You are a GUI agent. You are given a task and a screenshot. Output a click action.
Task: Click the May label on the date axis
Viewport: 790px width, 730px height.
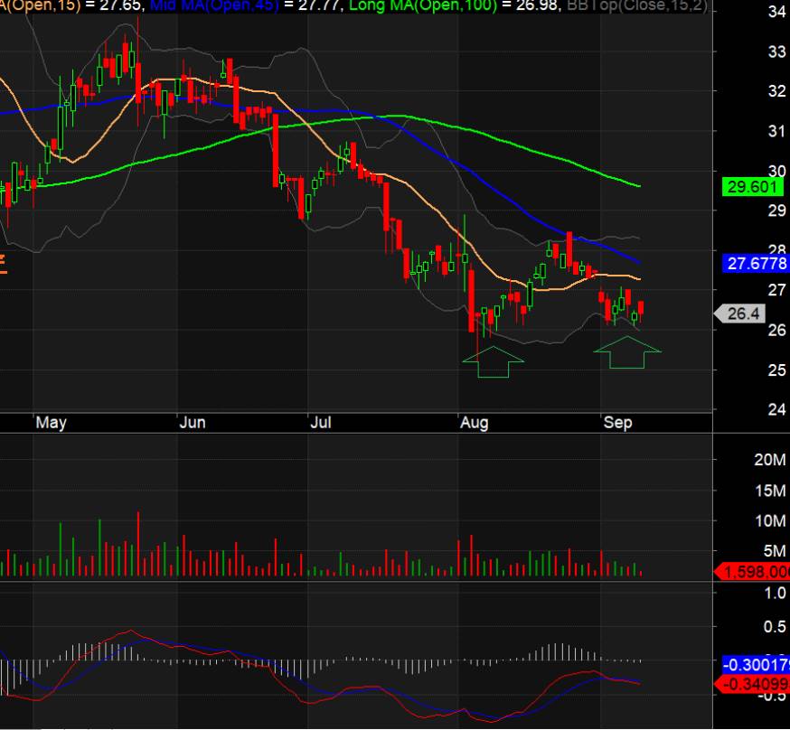coord(51,423)
